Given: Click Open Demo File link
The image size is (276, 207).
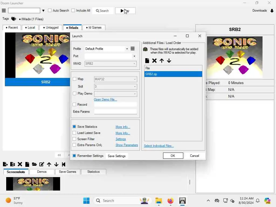Looking at the screenshot, I should click(x=105, y=99).
